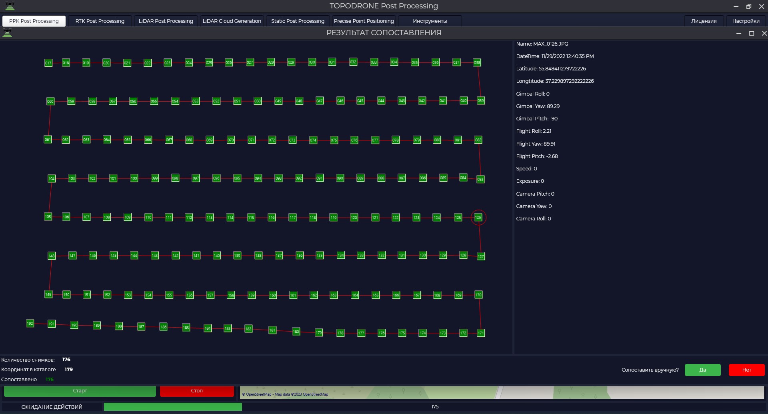Viewport: 768px width, 414px height.
Task: Select photo marker 038
Action: point(477,62)
